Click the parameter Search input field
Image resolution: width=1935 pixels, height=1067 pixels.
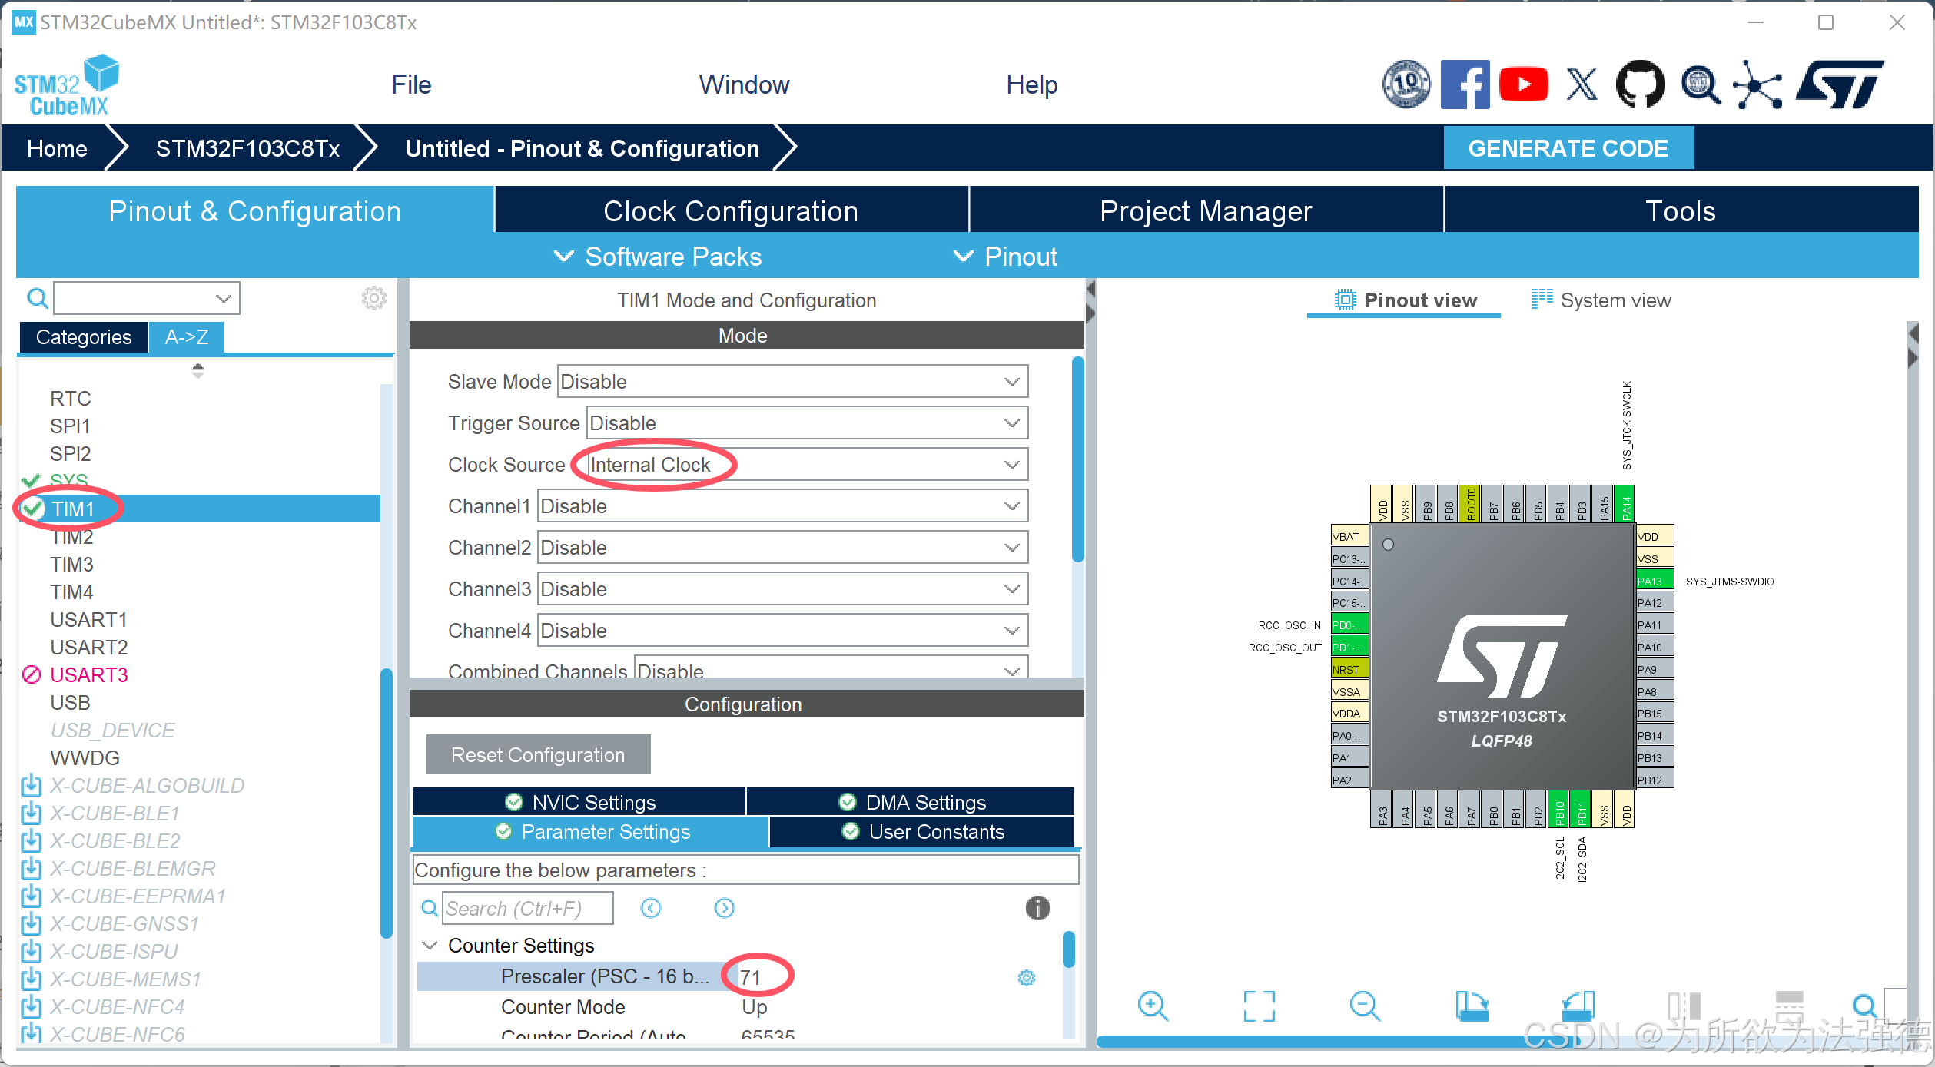pos(527,908)
